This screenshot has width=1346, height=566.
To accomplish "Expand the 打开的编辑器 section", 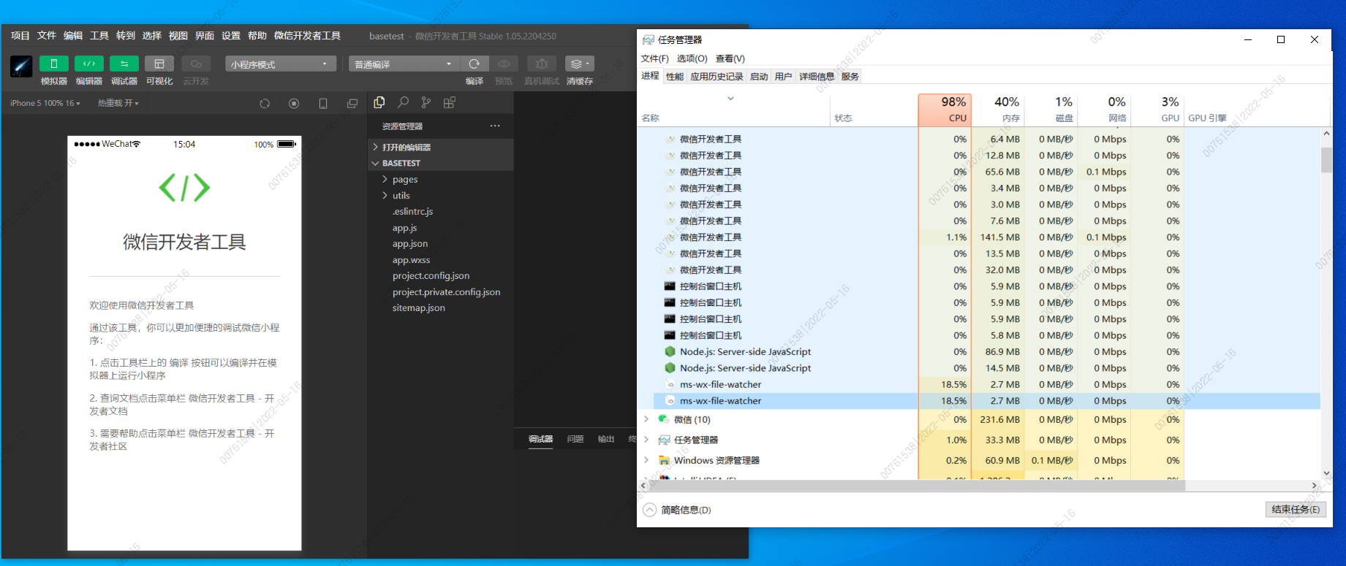I will coord(441,147).
